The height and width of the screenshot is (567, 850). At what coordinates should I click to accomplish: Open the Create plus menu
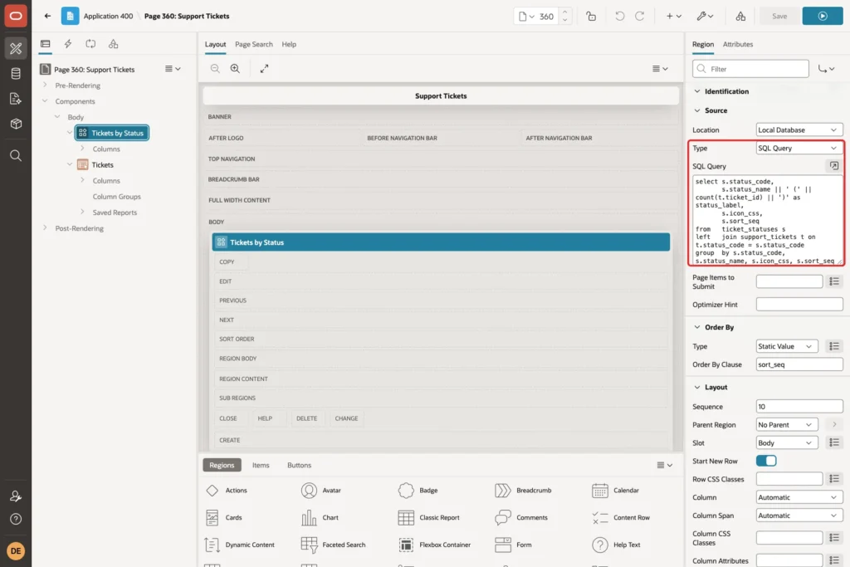pos(674,17)
